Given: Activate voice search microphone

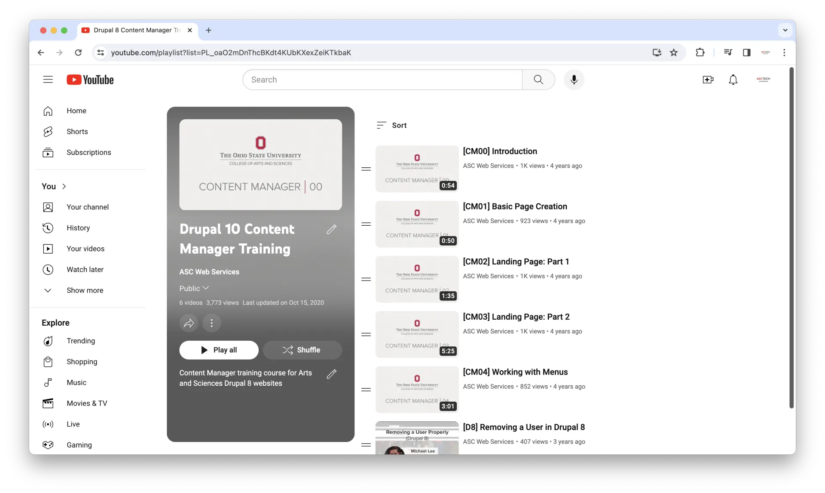Looking at the screenshot, I should (x=574, y=80).
